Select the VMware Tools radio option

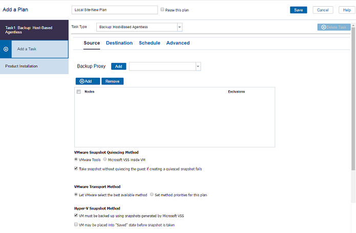pyautogui.click(x=76, y=159)
